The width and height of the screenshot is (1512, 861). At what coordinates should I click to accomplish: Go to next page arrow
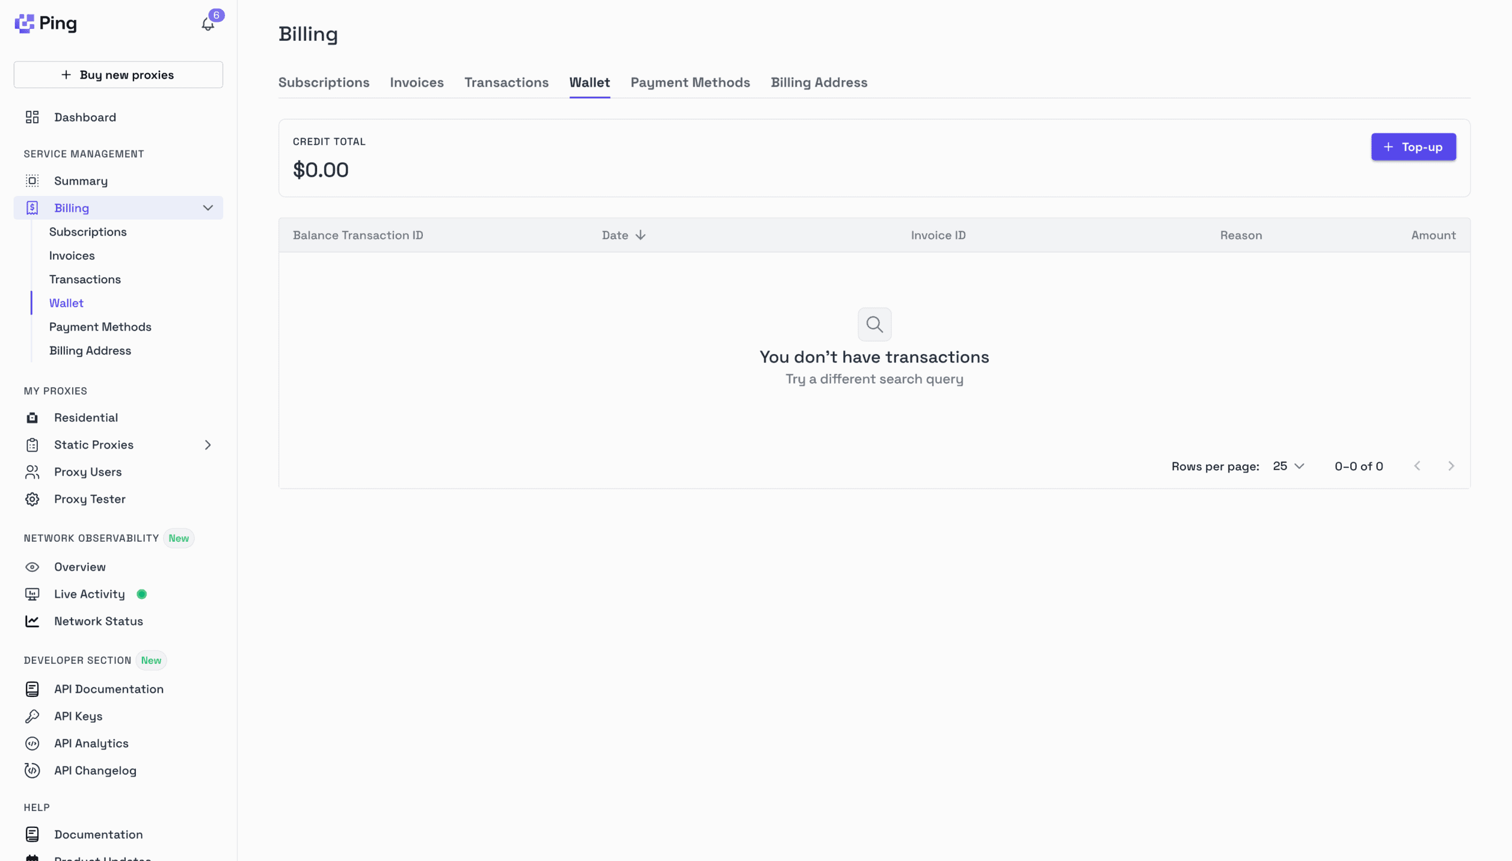[1451, 466]
